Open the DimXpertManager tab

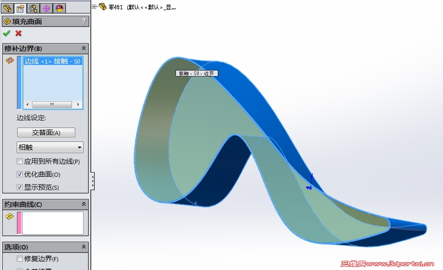point(46,8)
